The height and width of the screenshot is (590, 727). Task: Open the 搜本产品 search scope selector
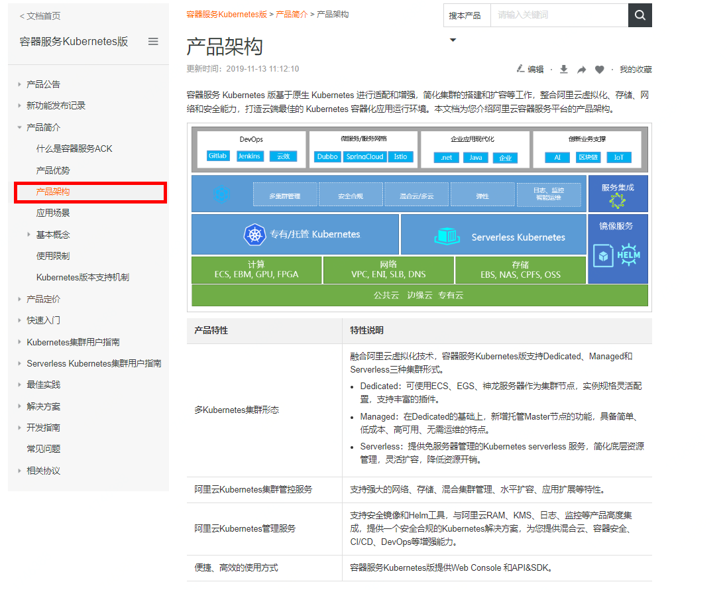coord(467,15)
